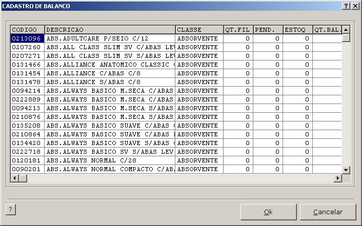Click the Cancelar button

pyautogui.click(x=328, y=212)
